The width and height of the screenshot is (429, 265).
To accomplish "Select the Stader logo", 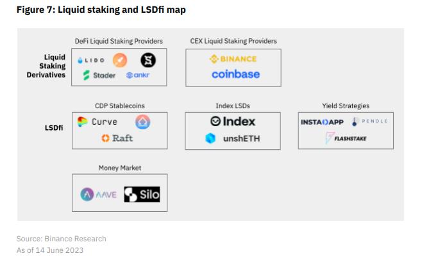I will (x=99, y=76).
